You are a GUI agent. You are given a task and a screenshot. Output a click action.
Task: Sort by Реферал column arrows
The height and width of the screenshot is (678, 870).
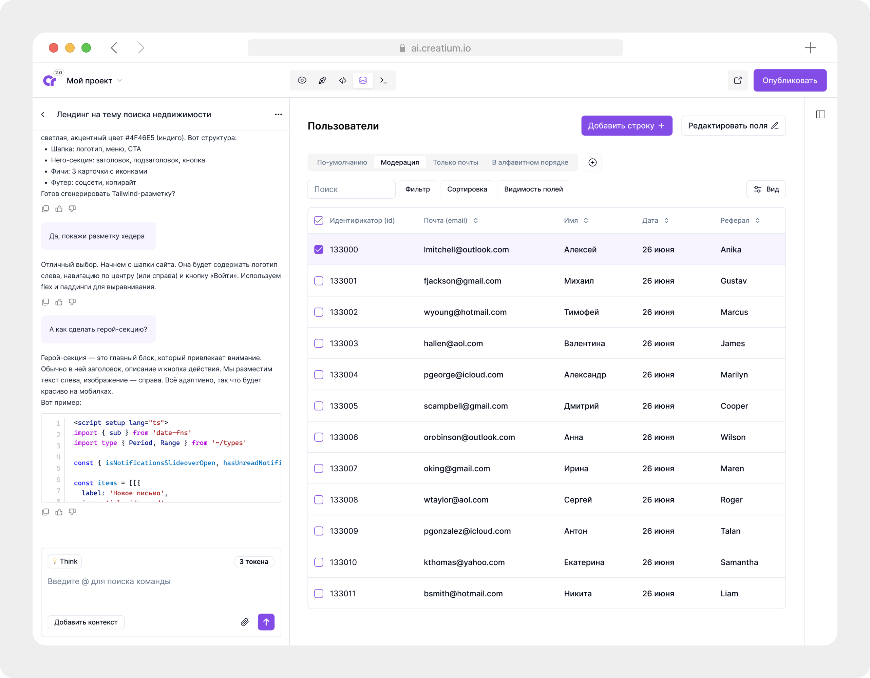(757, 220)
